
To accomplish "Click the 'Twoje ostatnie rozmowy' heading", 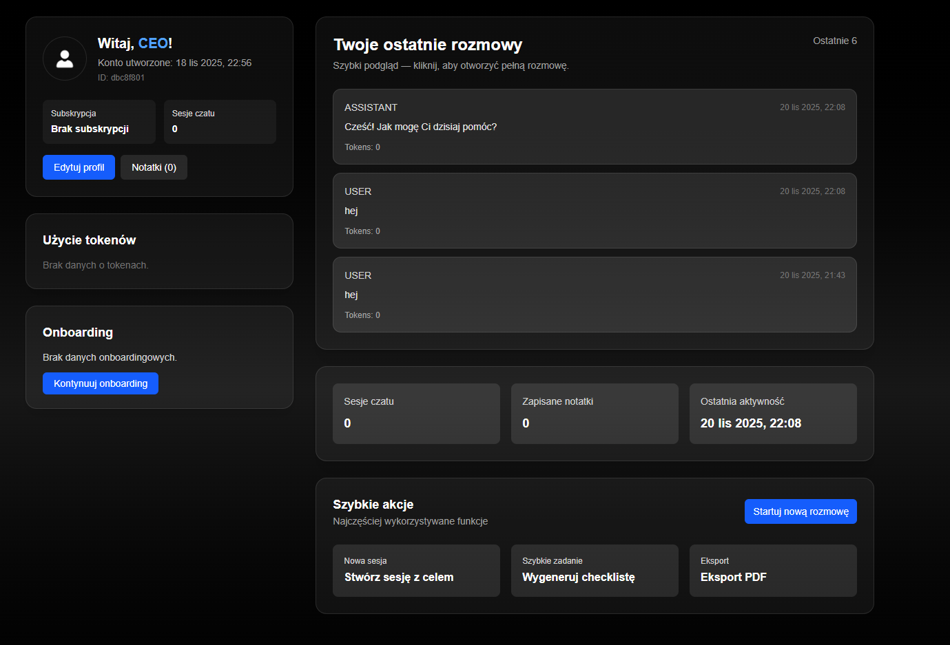I will point(428,44).
